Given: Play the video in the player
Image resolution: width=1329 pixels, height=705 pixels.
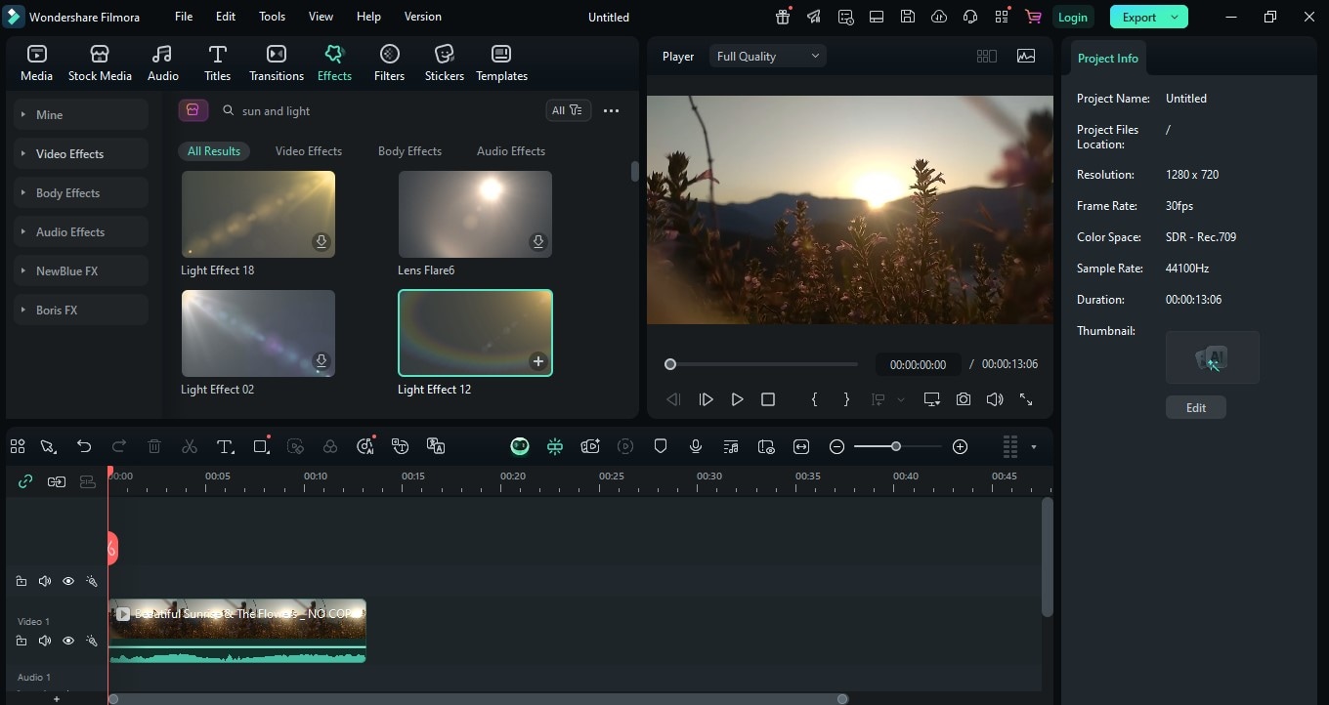Looking at the screenshot, I should coord(737,399).
